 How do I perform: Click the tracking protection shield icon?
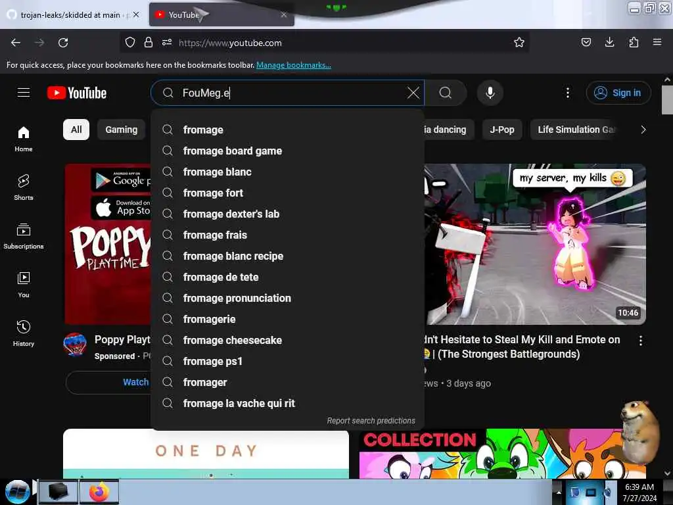pos(130,43)
